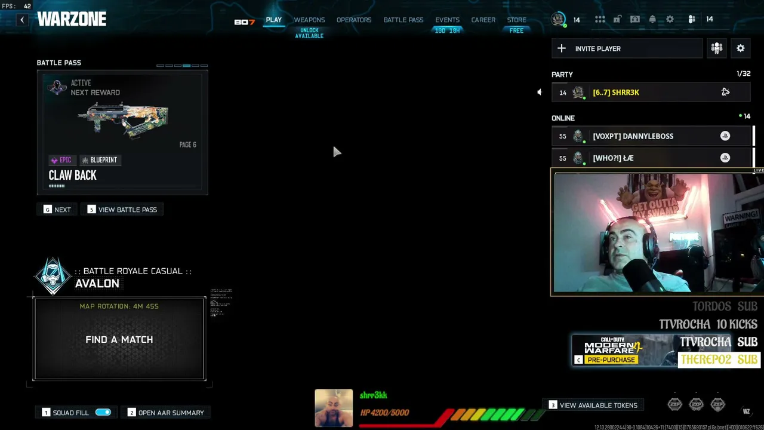Screen dimensions: 764x430
Task: Select online friend [WHO?!] ŁÆ
Action: click(x=651, y=158)
